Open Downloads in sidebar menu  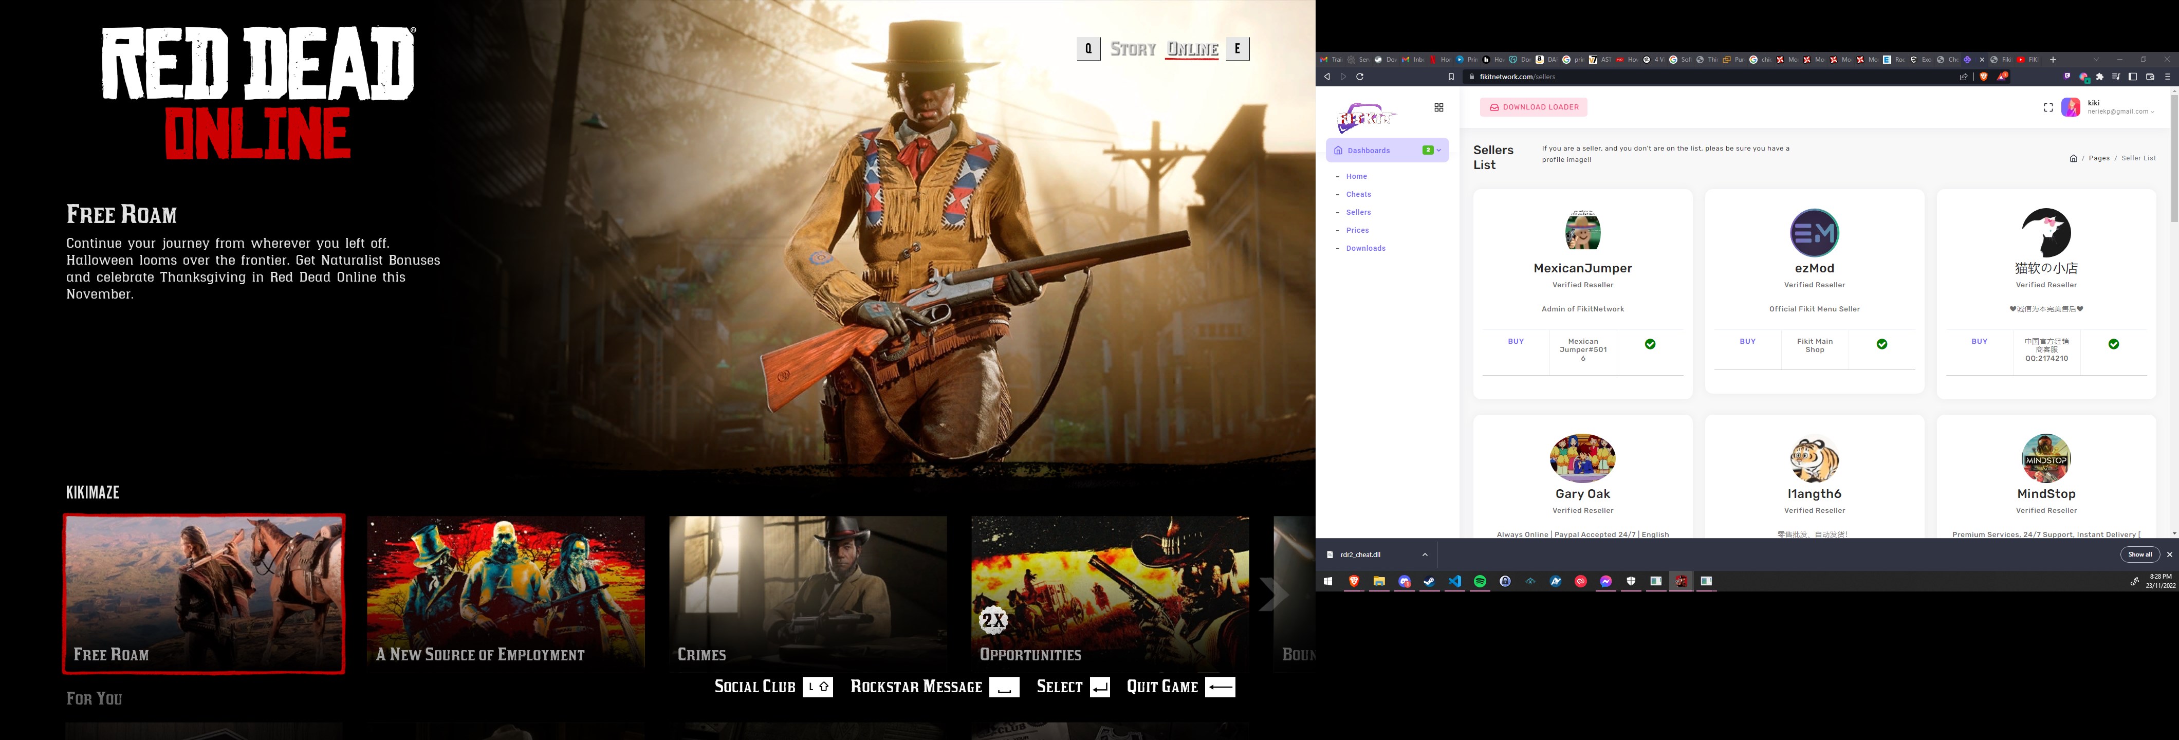pos(1366,249)
